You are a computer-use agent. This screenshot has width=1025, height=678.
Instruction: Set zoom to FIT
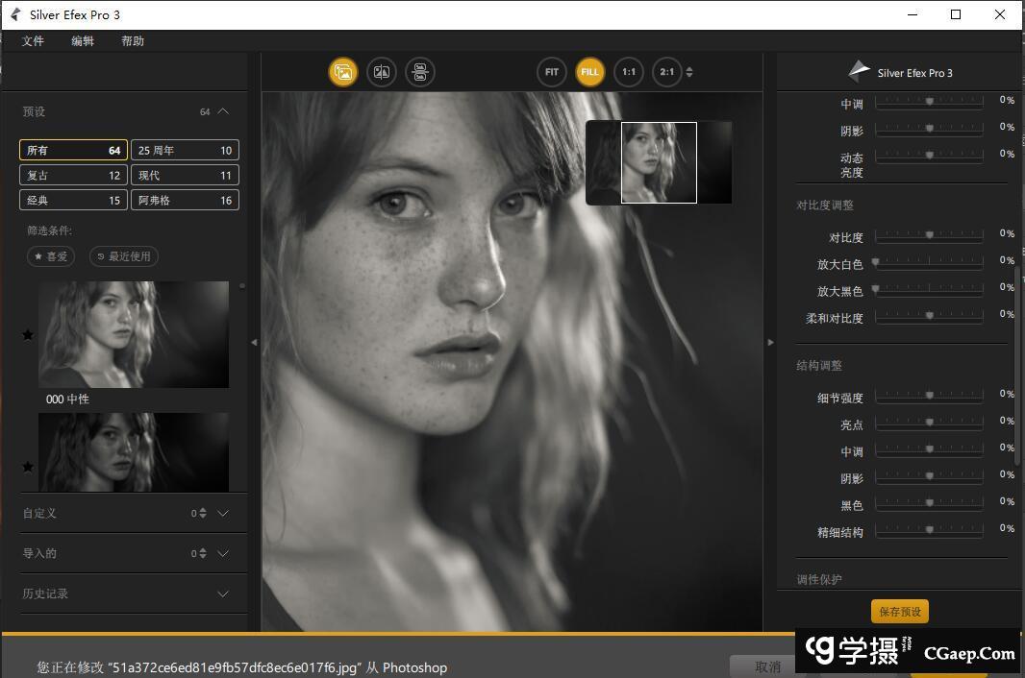coord(552,72)
